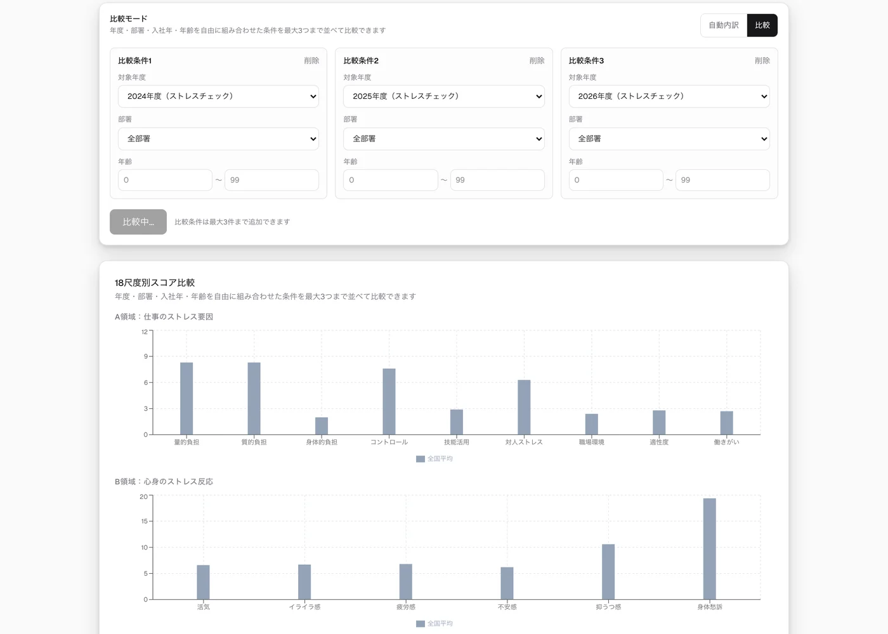Open 対象年度 dropdown in 比較条件1
This screenshot has height=634, width=888.
(218, 96)
